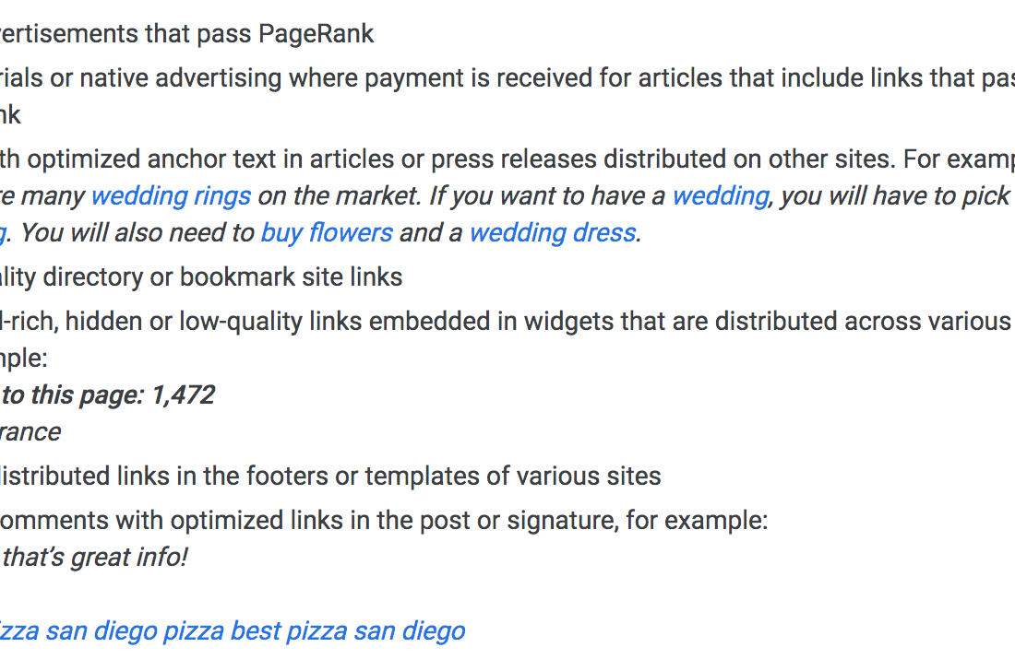Click the bold '1,472' count text
1015x671 pixels.
[x=184, y=395]
